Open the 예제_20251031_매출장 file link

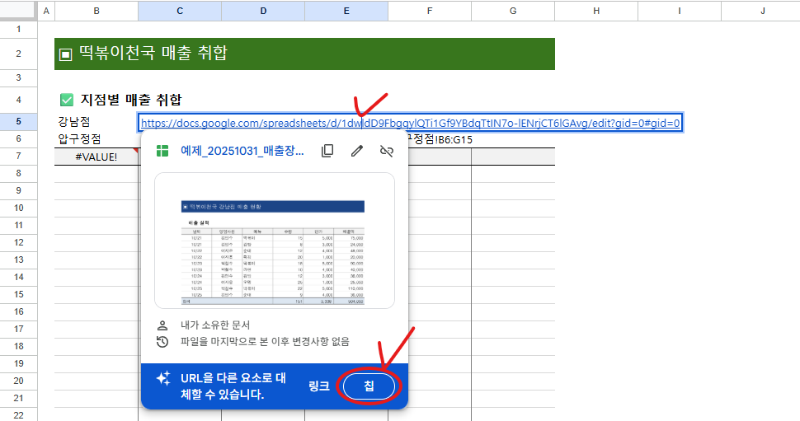[242, 151]
